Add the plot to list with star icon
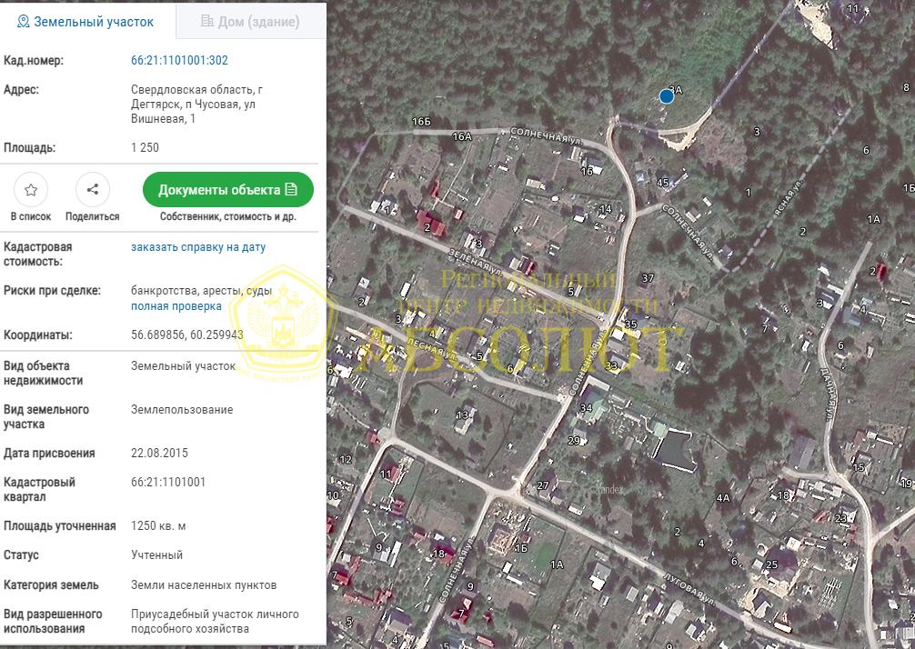The height and width of the screenshot is (649, 915). click(31, 189)
